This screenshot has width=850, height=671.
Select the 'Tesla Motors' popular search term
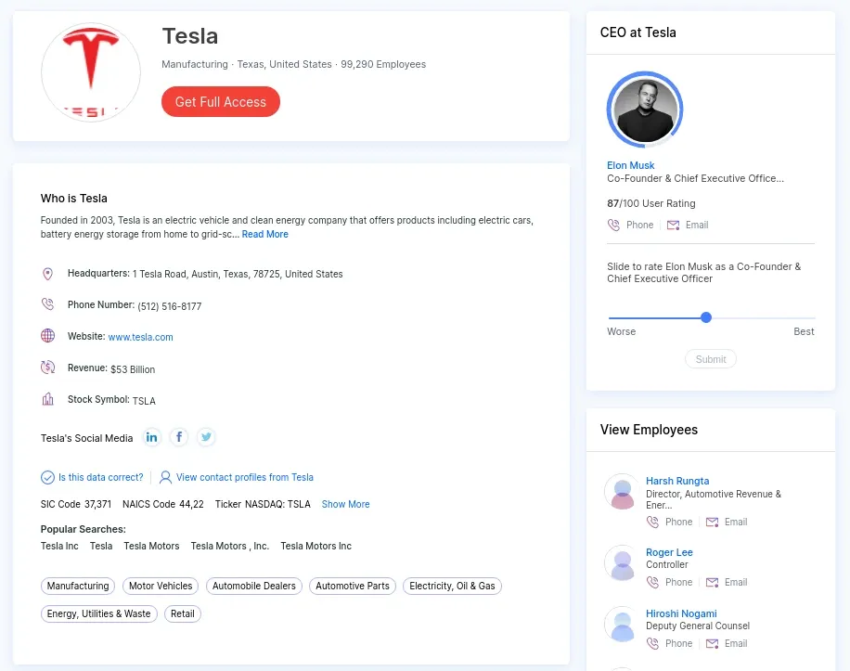point(151,546)
